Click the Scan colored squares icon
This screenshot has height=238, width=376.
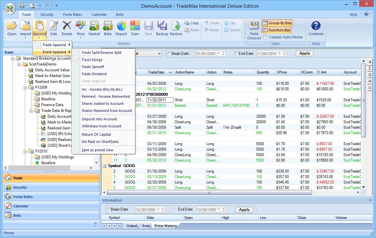click(x=135, y=25)
